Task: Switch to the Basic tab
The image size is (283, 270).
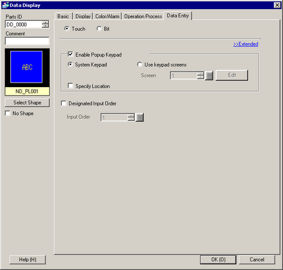Action: point(63,16)
